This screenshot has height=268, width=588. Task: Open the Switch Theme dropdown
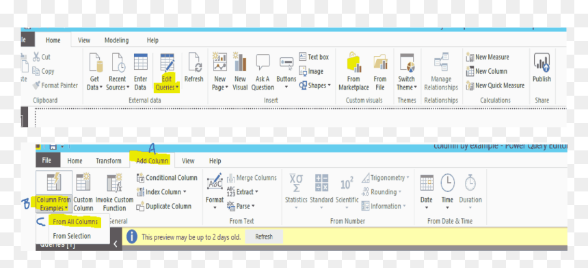point(407,72)
